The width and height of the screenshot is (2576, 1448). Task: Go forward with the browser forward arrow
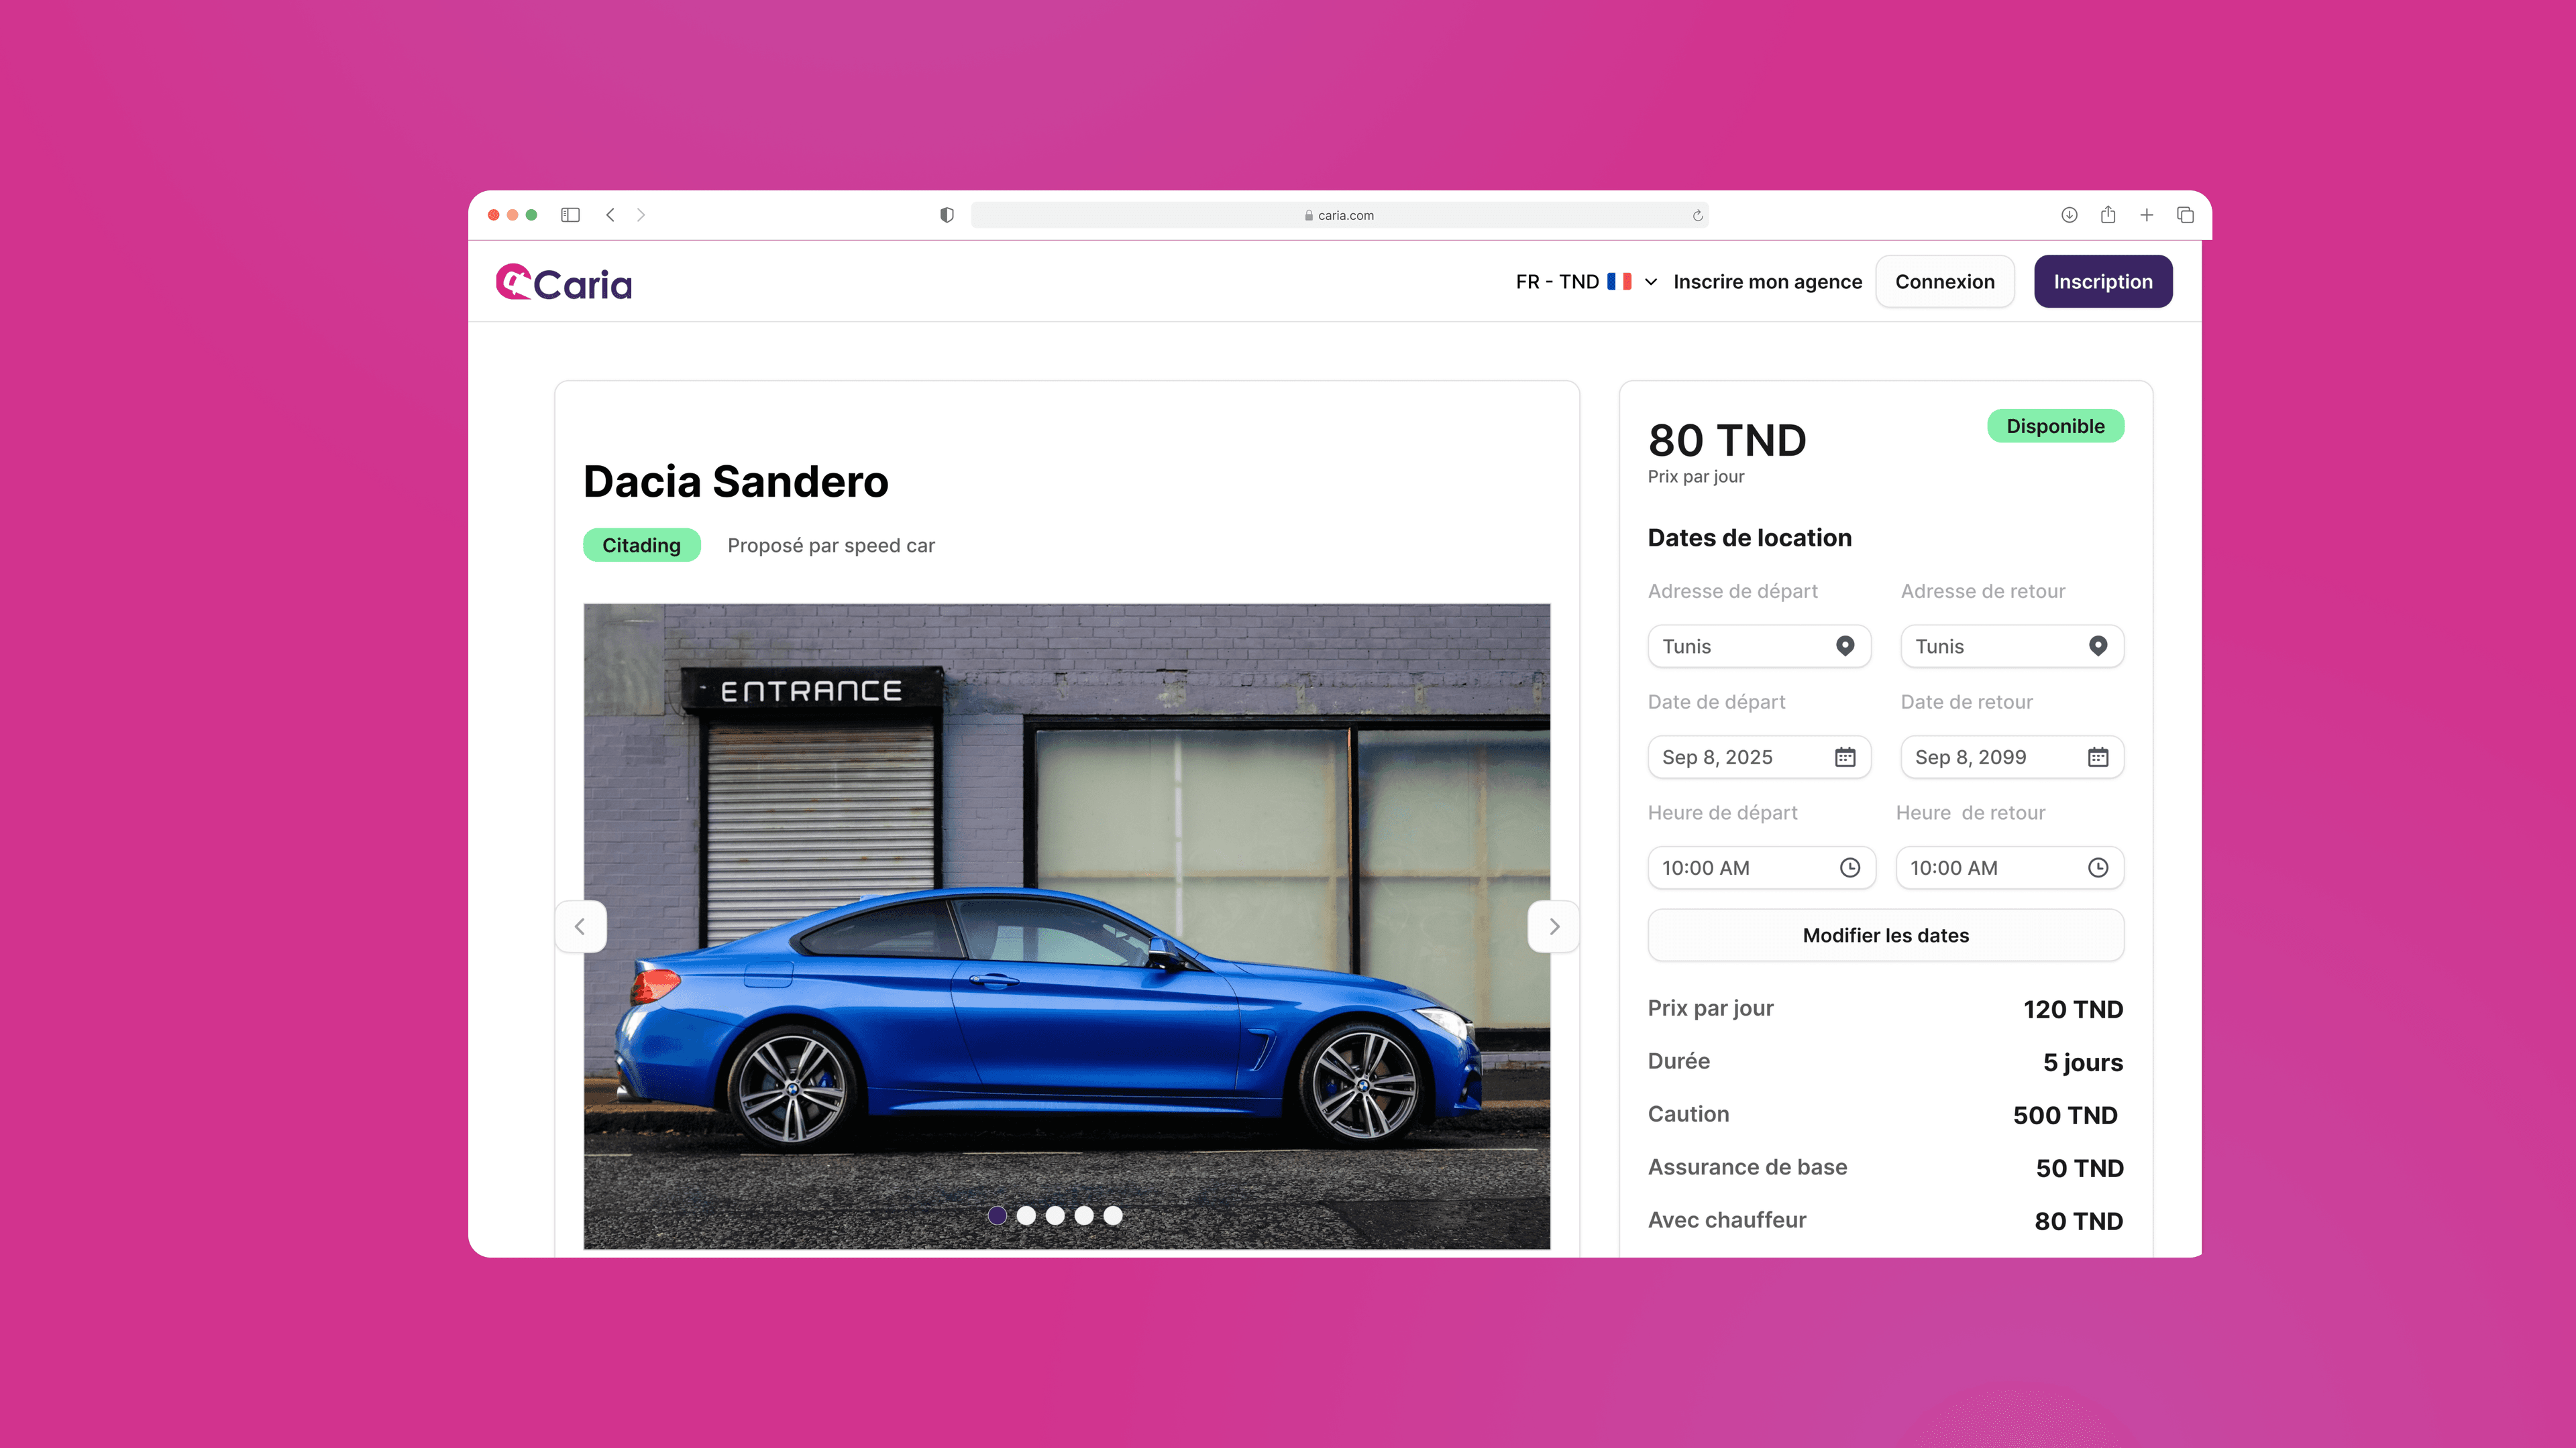pos(641,215)
